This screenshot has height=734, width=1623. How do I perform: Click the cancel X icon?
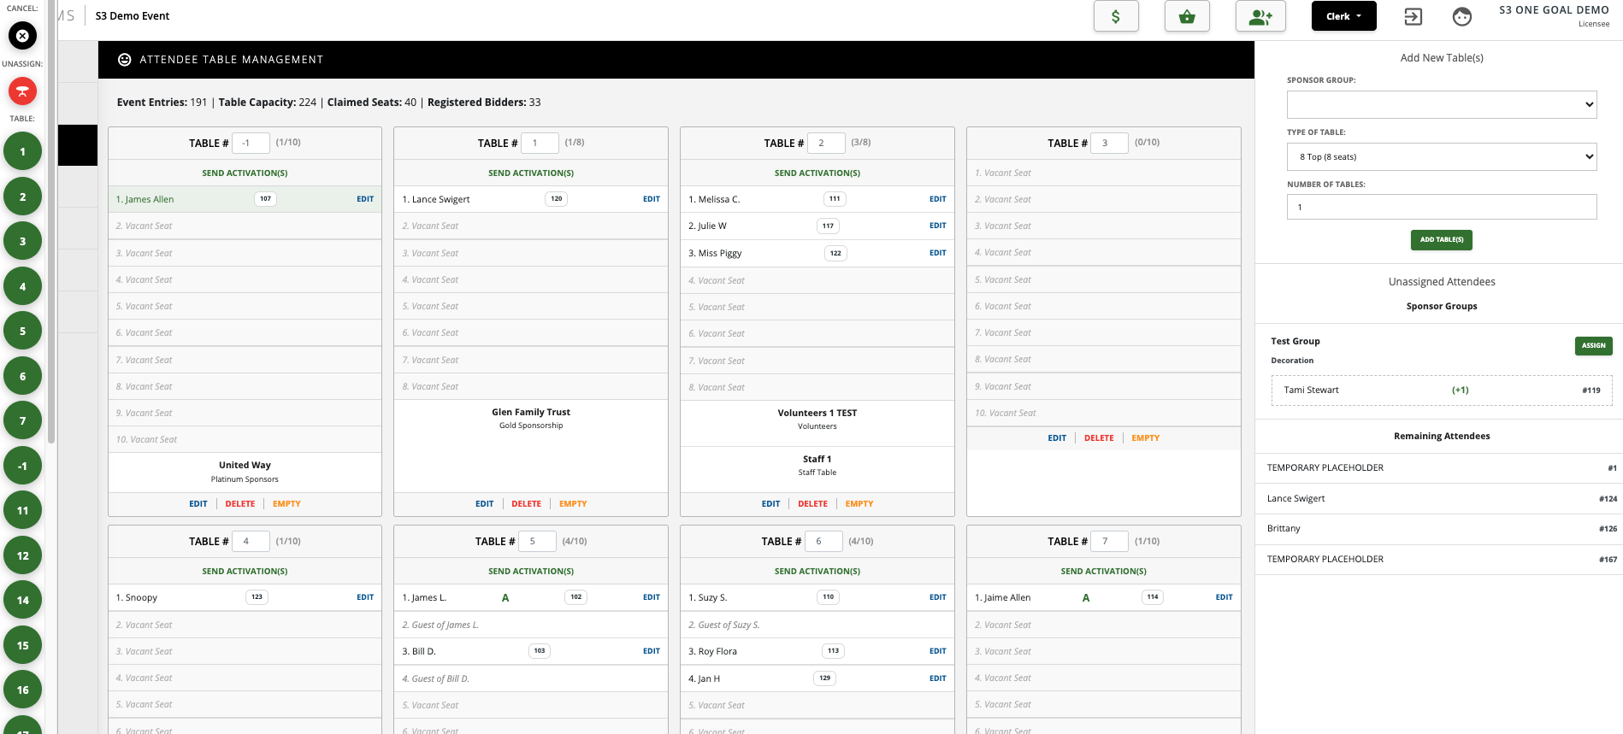tap(22, 36)
